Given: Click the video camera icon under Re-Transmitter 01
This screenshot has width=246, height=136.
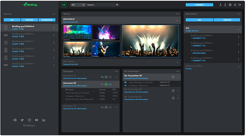Looking at the screenshot, I should click(126, 82).
